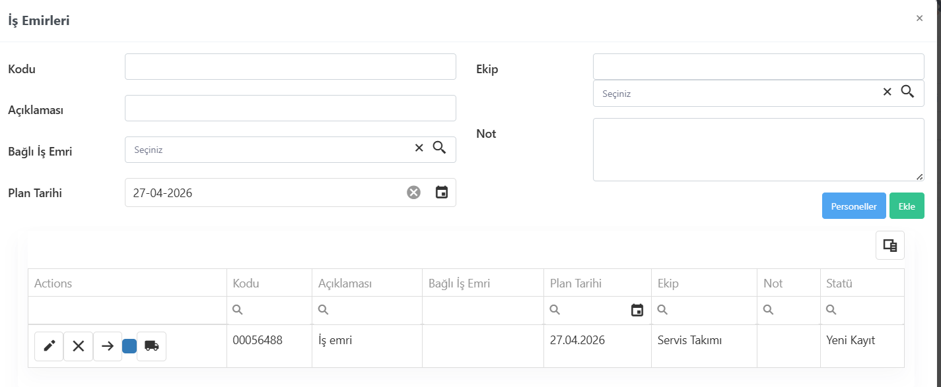Screen dimensions: 941x387
Task: Click the Personeller button
Action: click(x=854, y=206)
